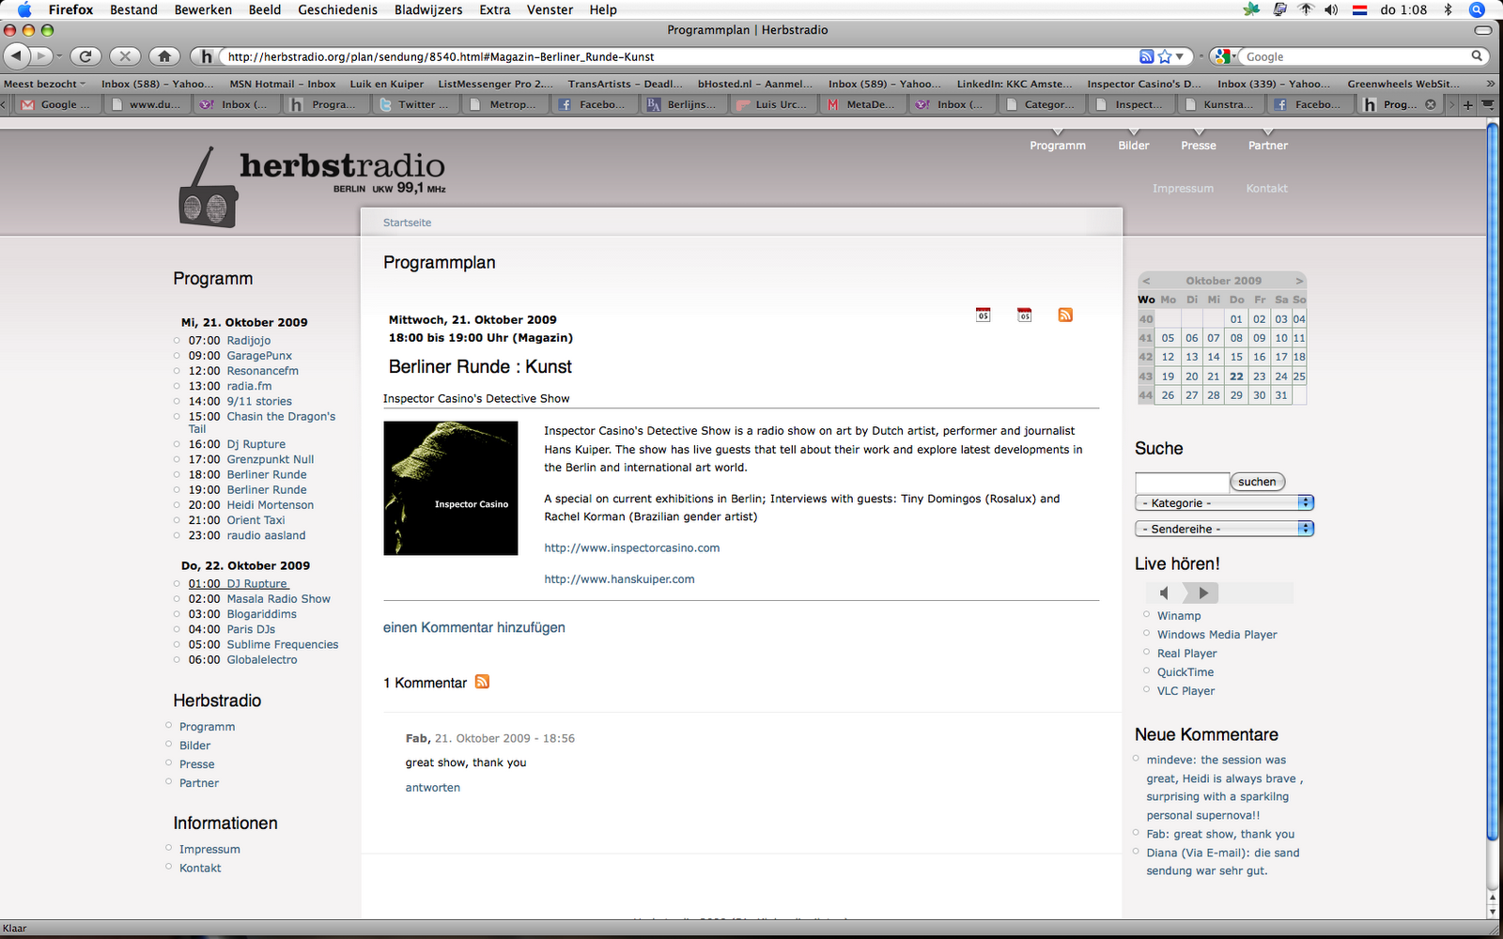Show more bookmarks with the double chevron

click(1490, 84)
